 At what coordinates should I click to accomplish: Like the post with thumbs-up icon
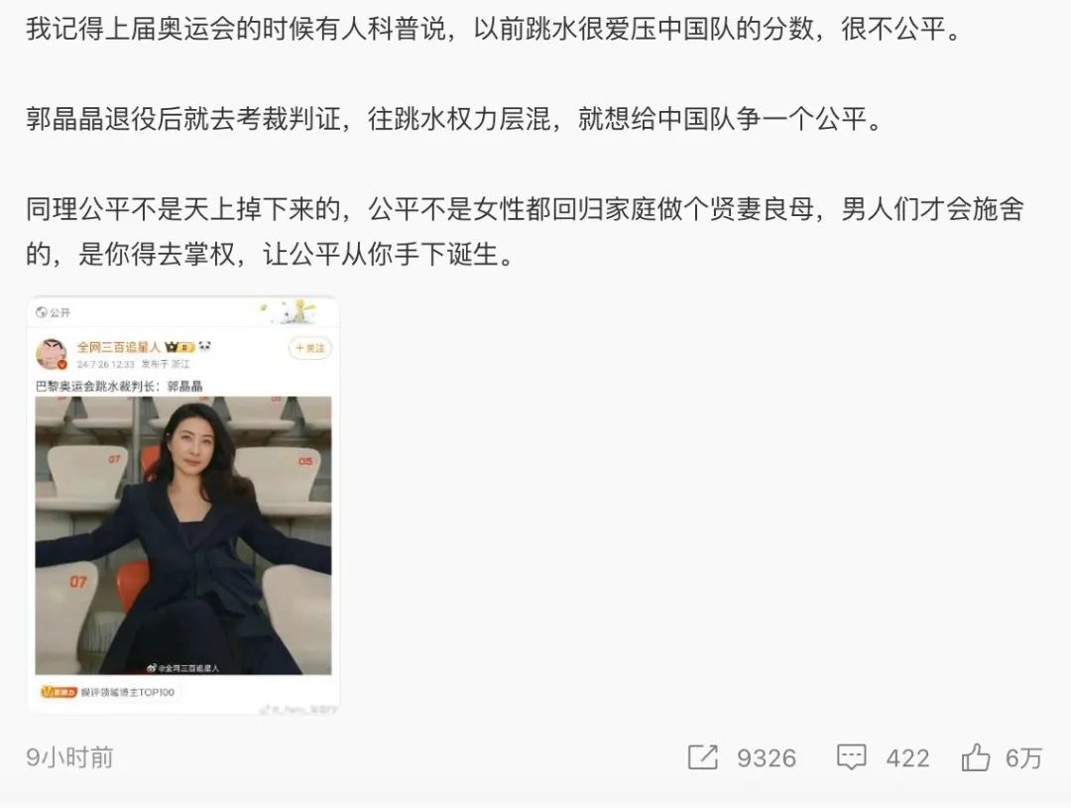click(976, 757)
